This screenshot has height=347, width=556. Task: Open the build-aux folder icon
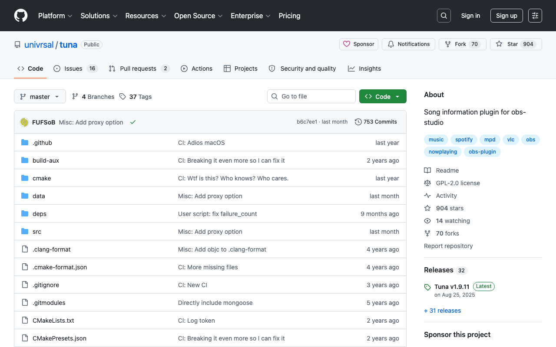[x=25, y=160]
